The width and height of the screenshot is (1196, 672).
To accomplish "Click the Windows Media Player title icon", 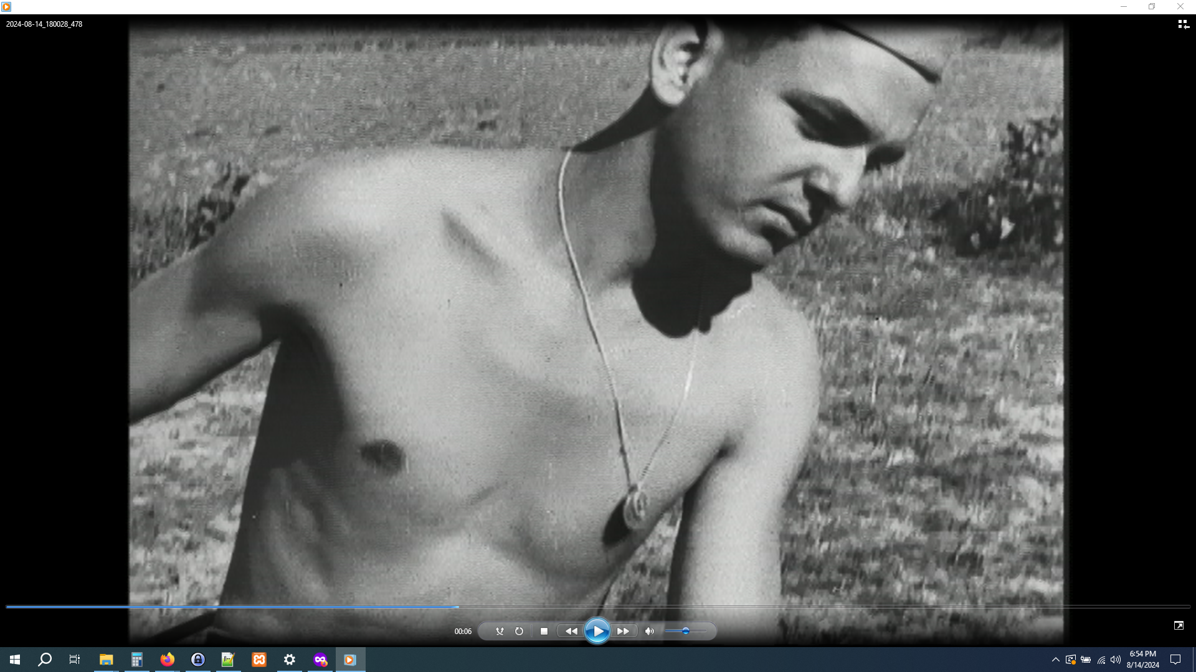I will [6, 7].
